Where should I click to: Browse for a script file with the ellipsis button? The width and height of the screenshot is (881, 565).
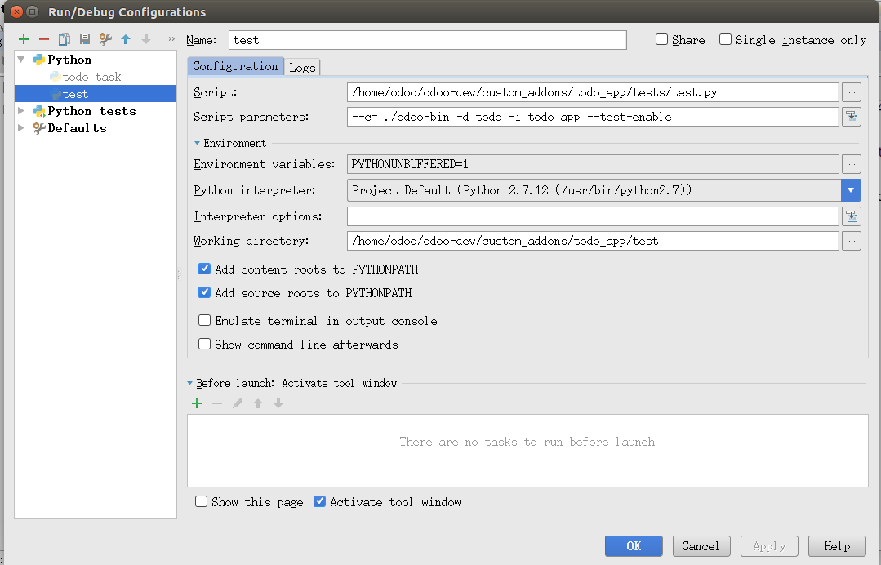pos(852,92)
